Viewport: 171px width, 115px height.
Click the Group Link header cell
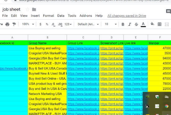pyautogui.click(x=83, y=43)
